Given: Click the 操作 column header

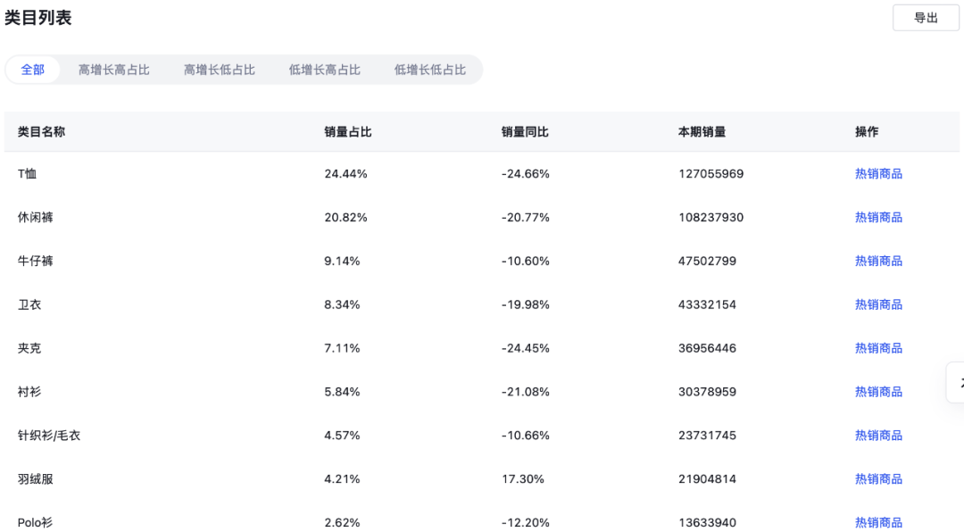Looking at the screenshot, I should (x=867, y=131).
